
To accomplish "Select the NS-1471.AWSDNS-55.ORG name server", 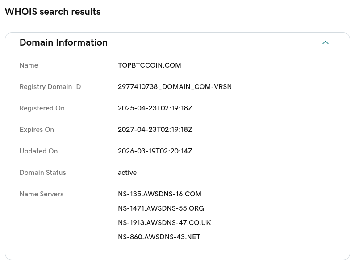I will [x=161, y=208].
